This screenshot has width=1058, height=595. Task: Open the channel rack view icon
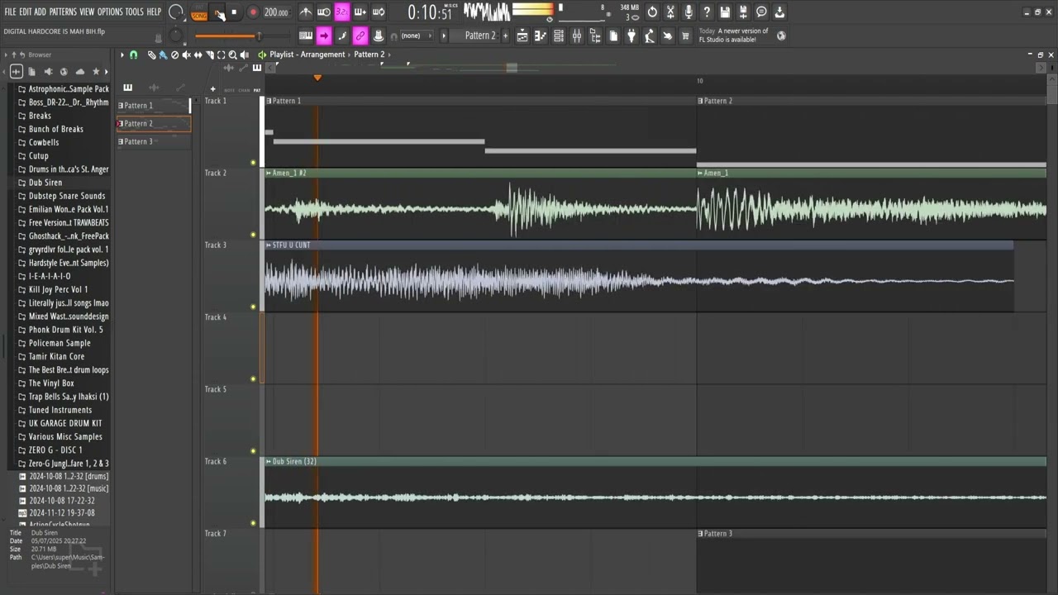point(558,36)
